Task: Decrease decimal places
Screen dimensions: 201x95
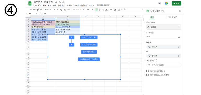Action: 61,10
